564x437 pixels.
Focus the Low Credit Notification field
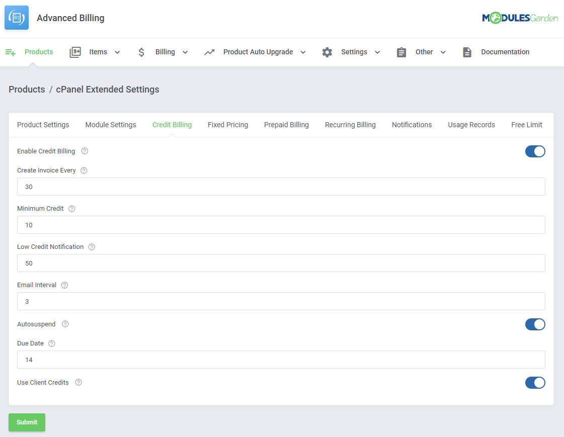pyautogui.click(x=281, y=263)
